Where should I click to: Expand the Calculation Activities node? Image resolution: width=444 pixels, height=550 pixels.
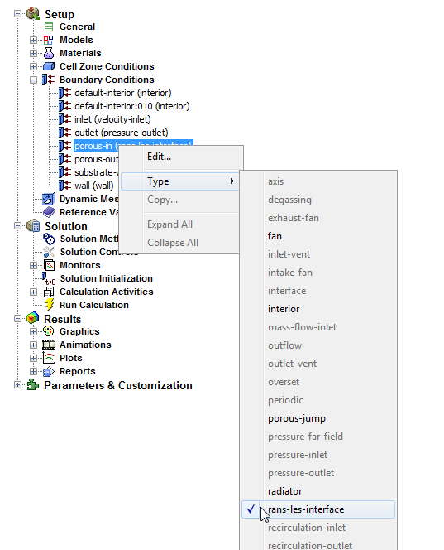click(x=33, y=292)
